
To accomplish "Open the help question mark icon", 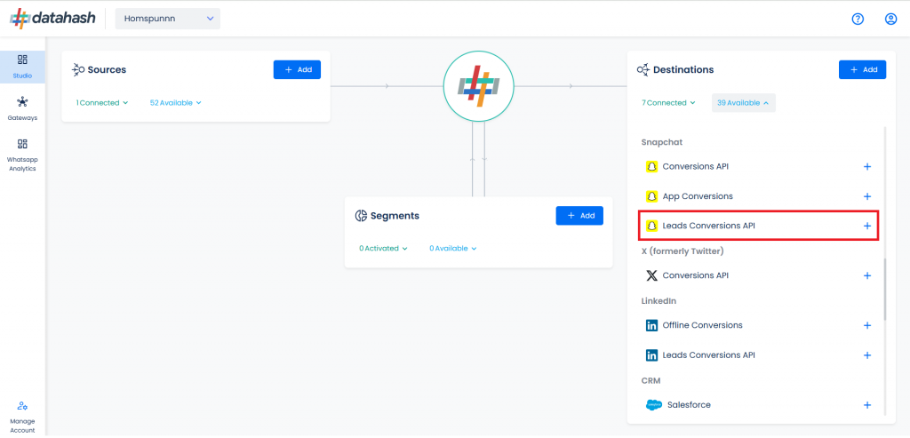I will pyautogui.click(x=858, y=19).
